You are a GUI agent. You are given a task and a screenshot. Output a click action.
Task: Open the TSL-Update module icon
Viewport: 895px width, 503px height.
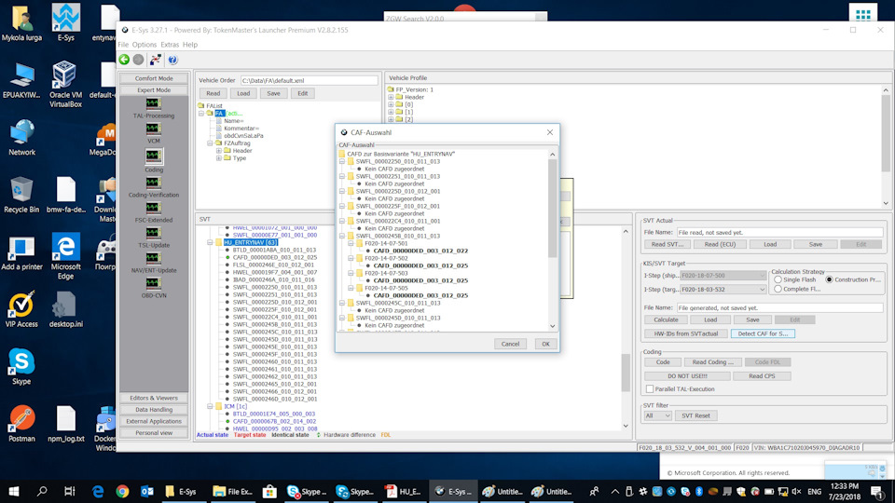[153, 233]
